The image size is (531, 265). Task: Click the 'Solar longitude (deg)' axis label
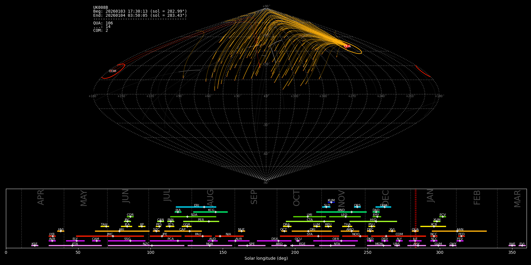click(266, 259)
